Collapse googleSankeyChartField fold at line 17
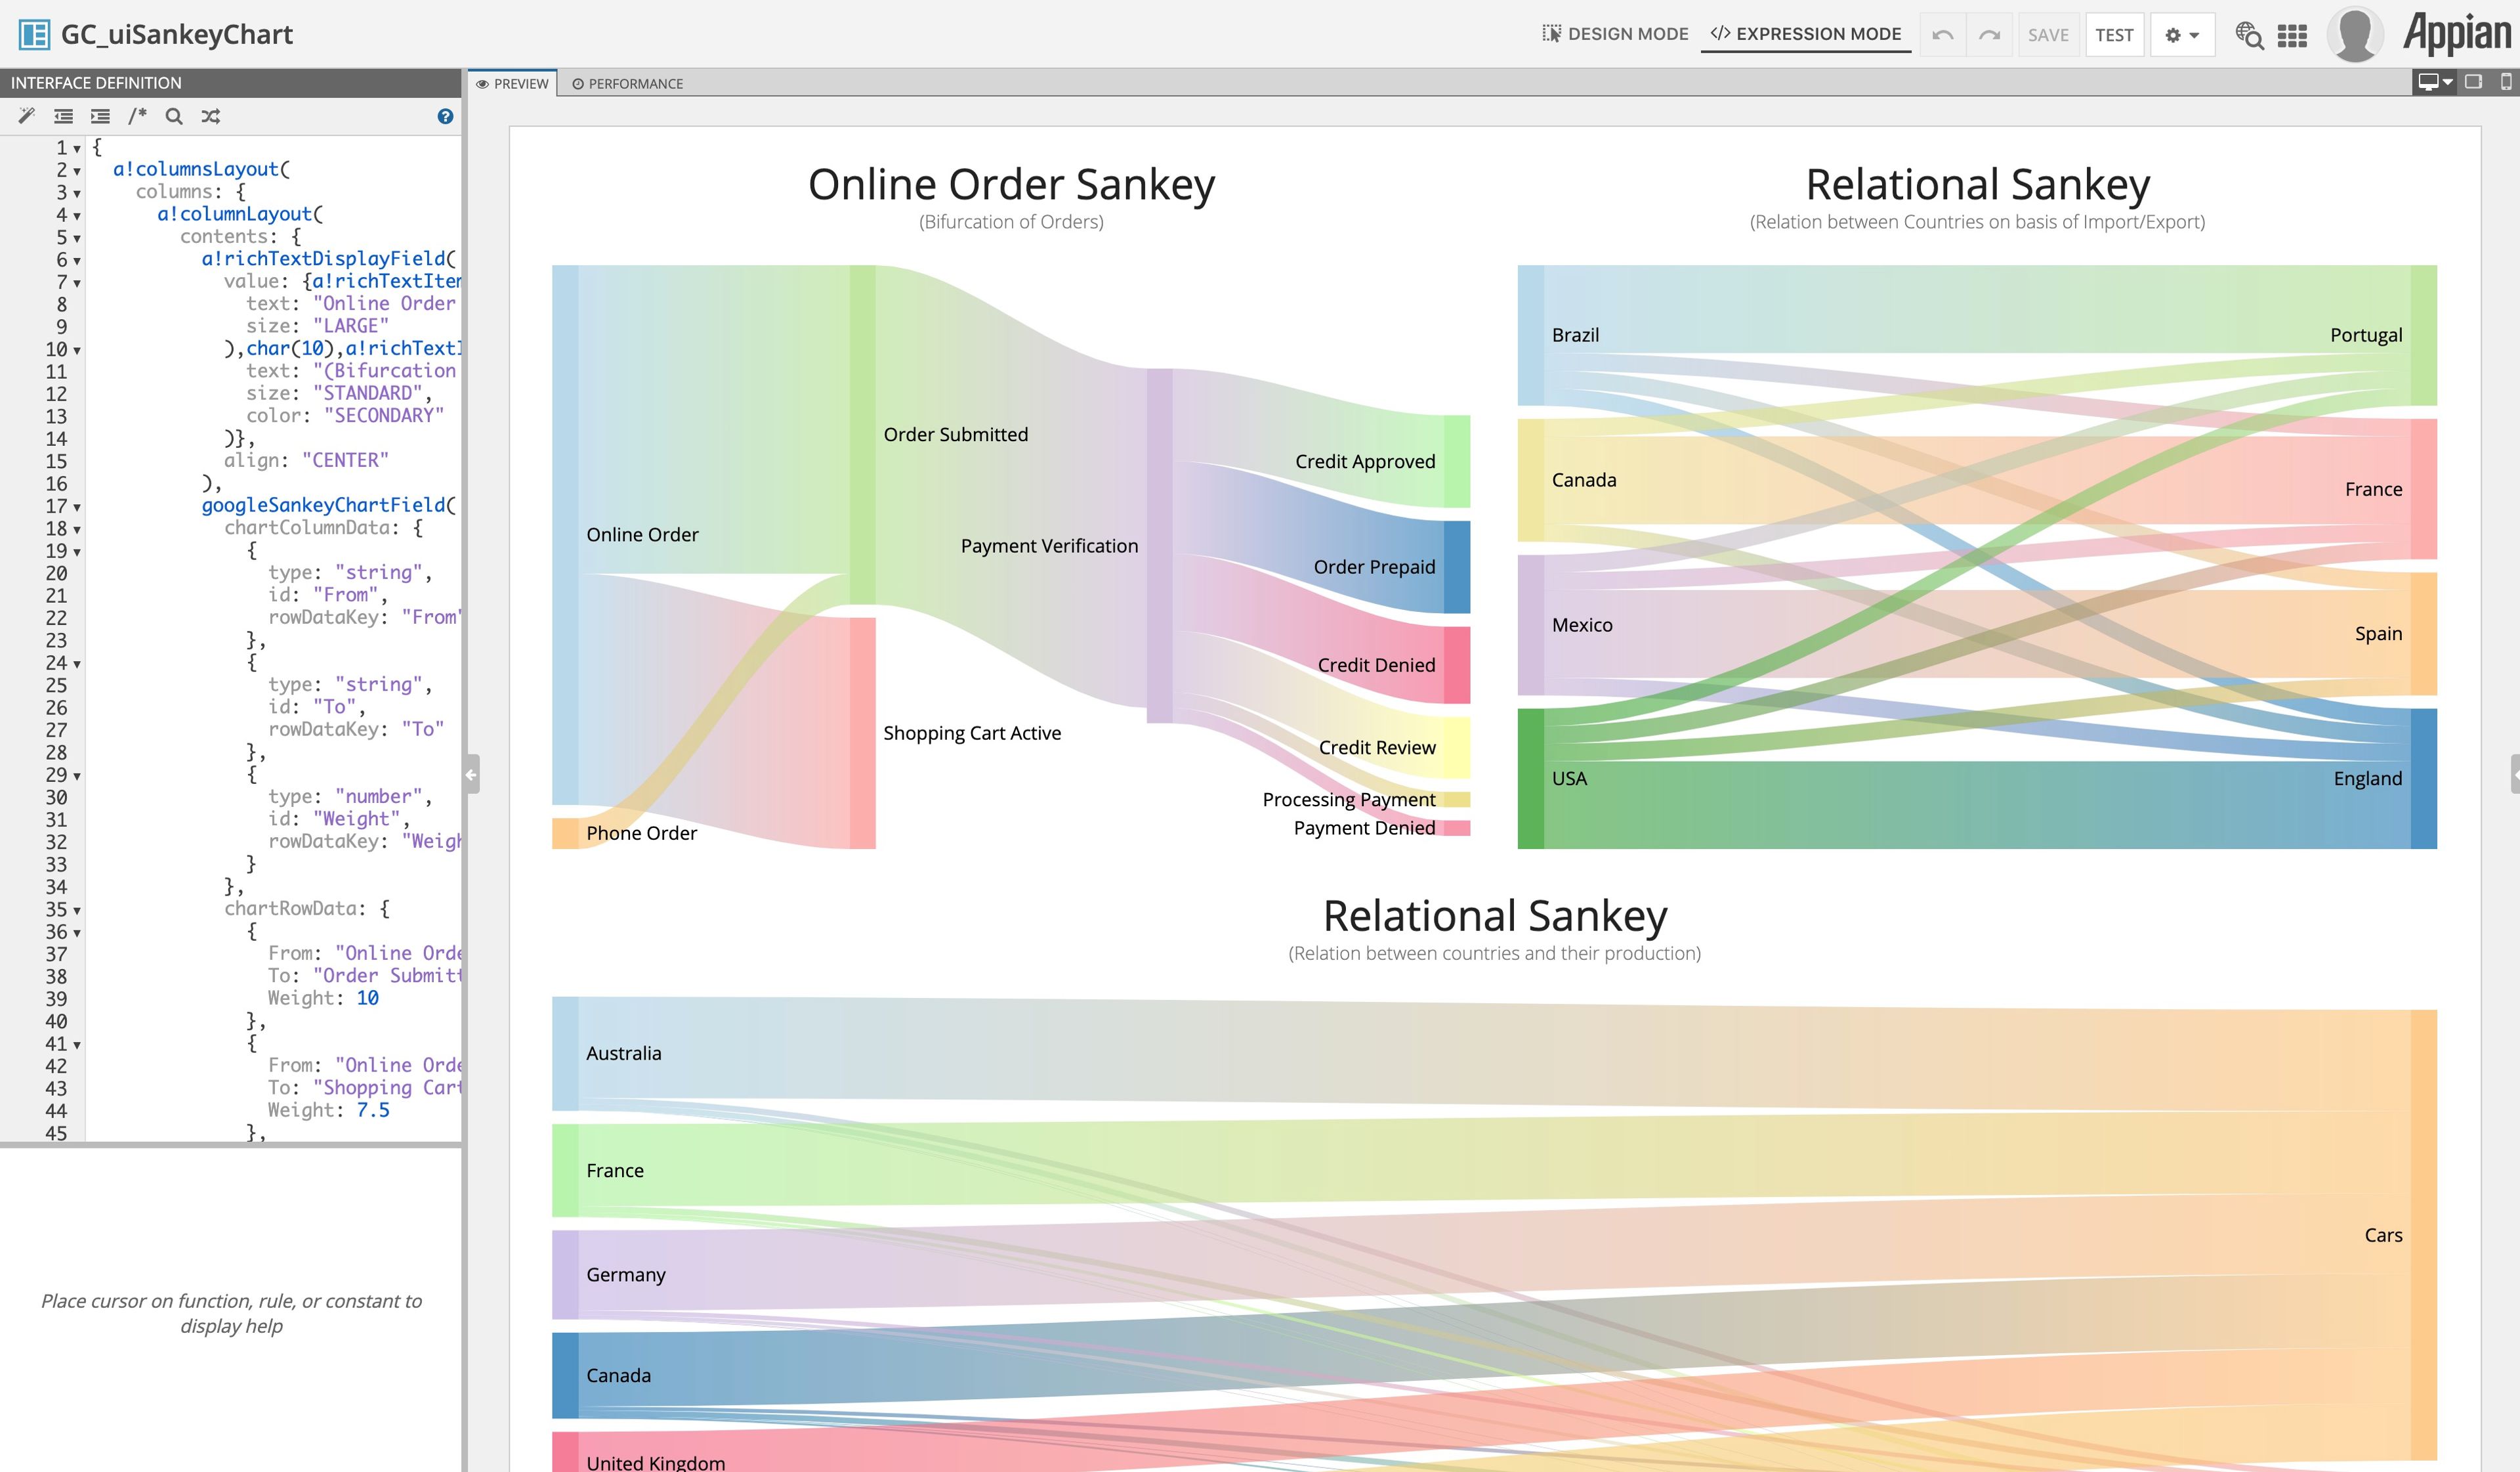 coord(77,506)
